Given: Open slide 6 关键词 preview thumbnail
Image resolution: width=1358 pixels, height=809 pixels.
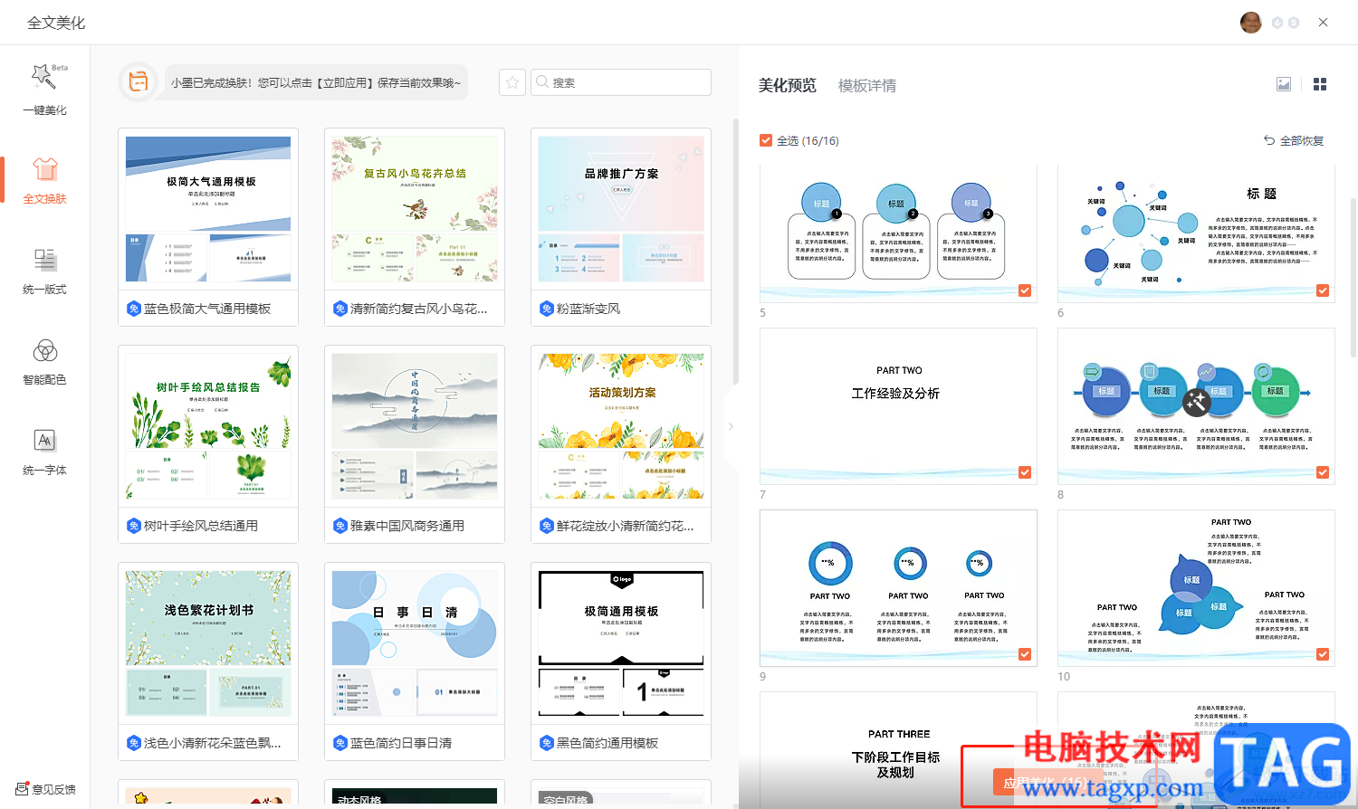Looking at the screenshot, I should point(1196,233).
